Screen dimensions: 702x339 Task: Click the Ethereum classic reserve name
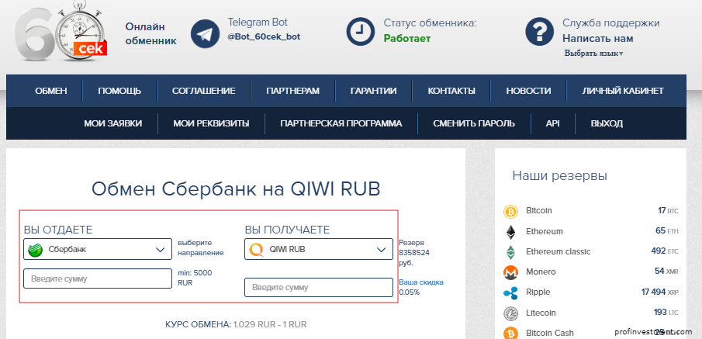pyautogui.click(x=558, y=251)
